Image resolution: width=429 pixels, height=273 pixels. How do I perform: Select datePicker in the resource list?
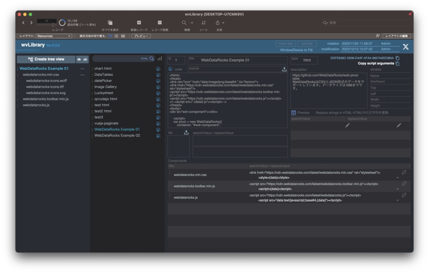pyautogui.click(x=103, y=81)
